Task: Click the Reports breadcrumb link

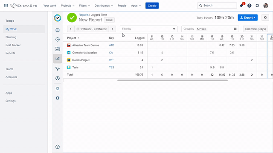Action: pyautogui.click(x=84, y=15)
